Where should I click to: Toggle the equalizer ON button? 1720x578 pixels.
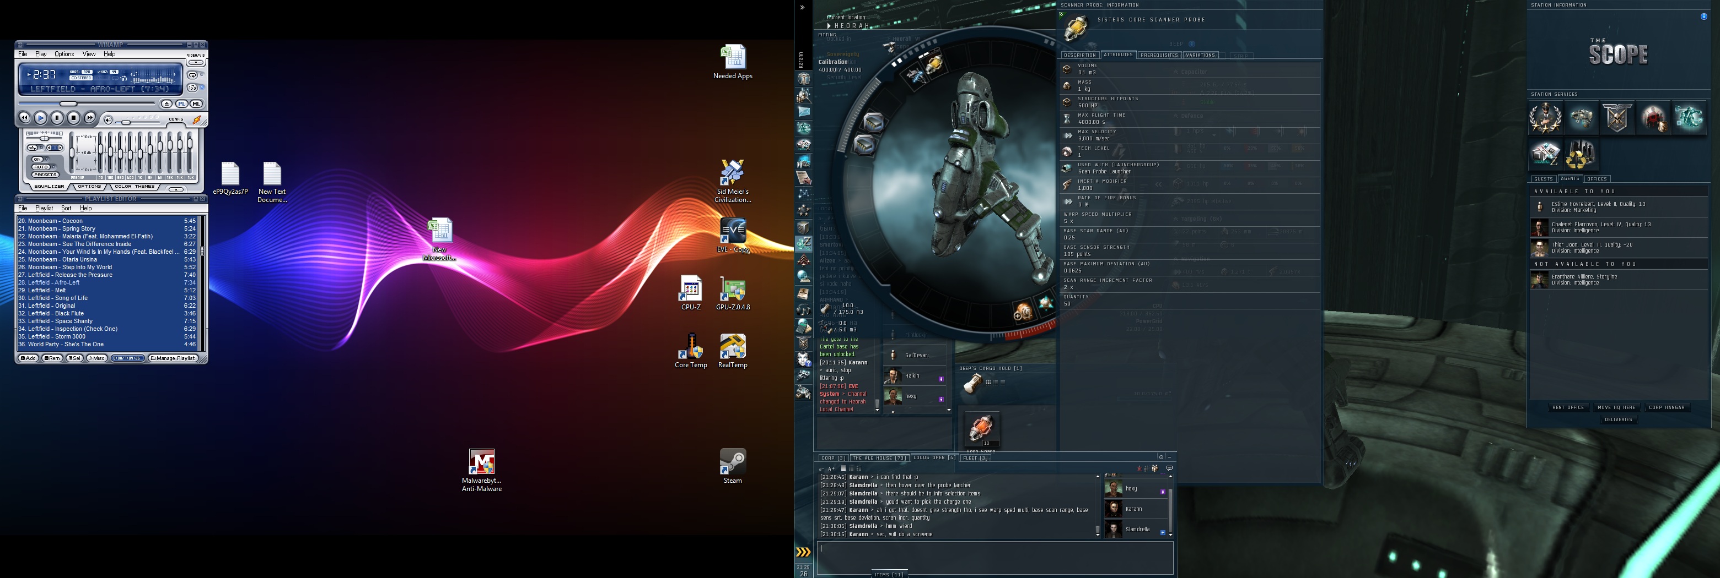(37, 159)
